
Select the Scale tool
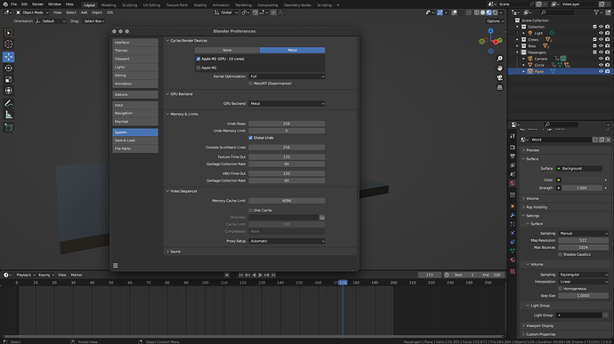tap(9, 79)
